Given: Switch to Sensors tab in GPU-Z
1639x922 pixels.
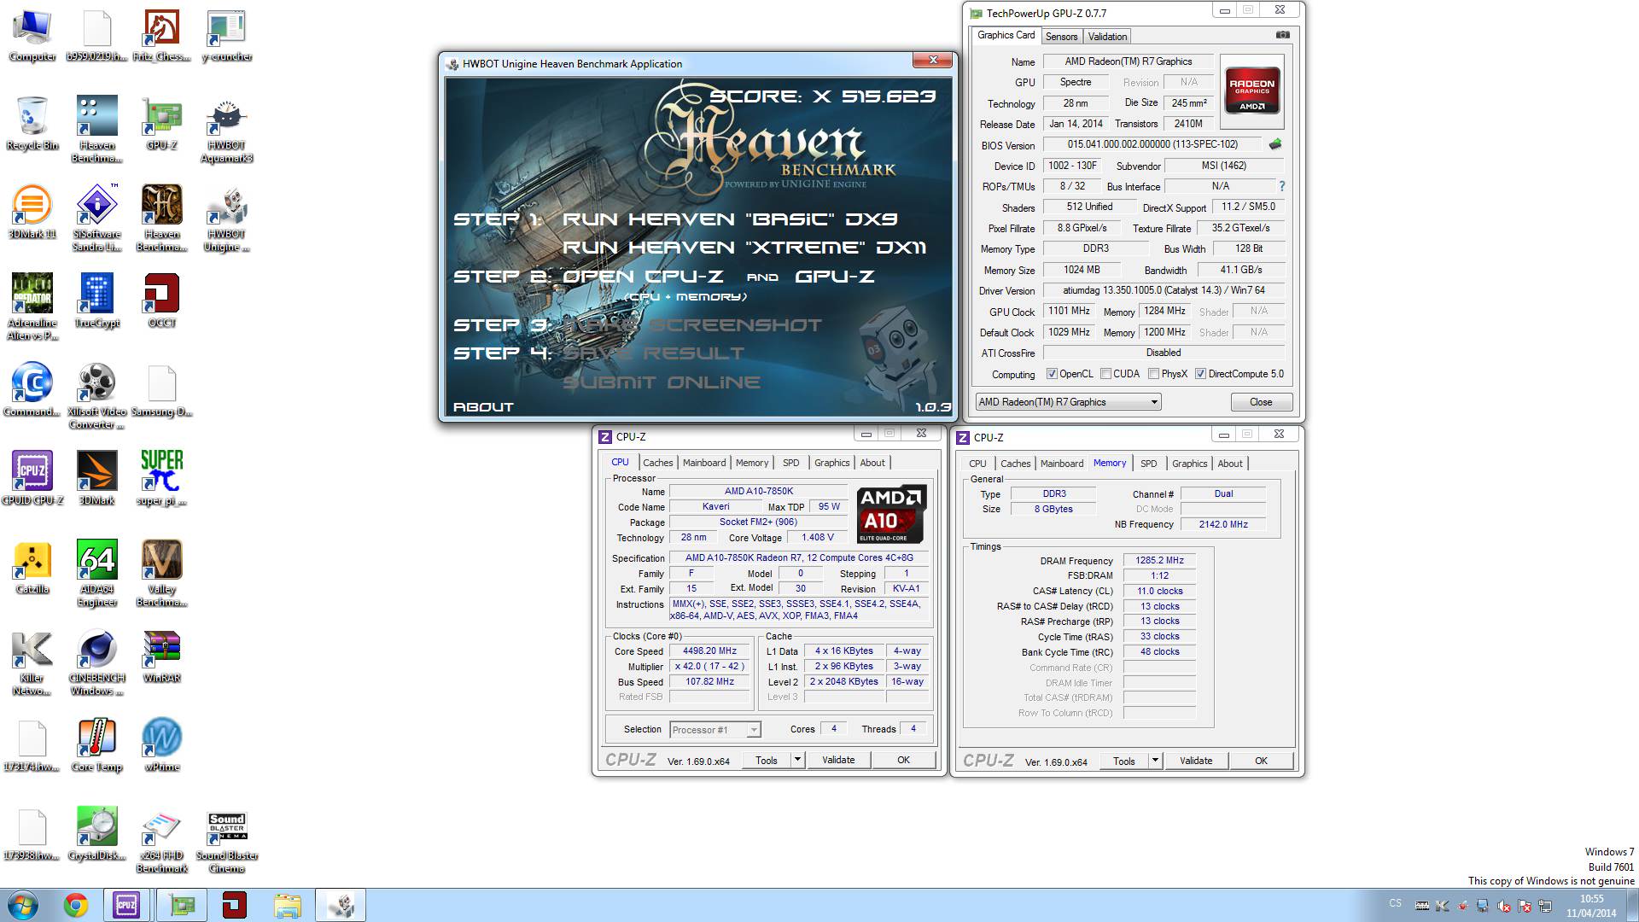Looking at the screenshot, I should point(1061,37).
